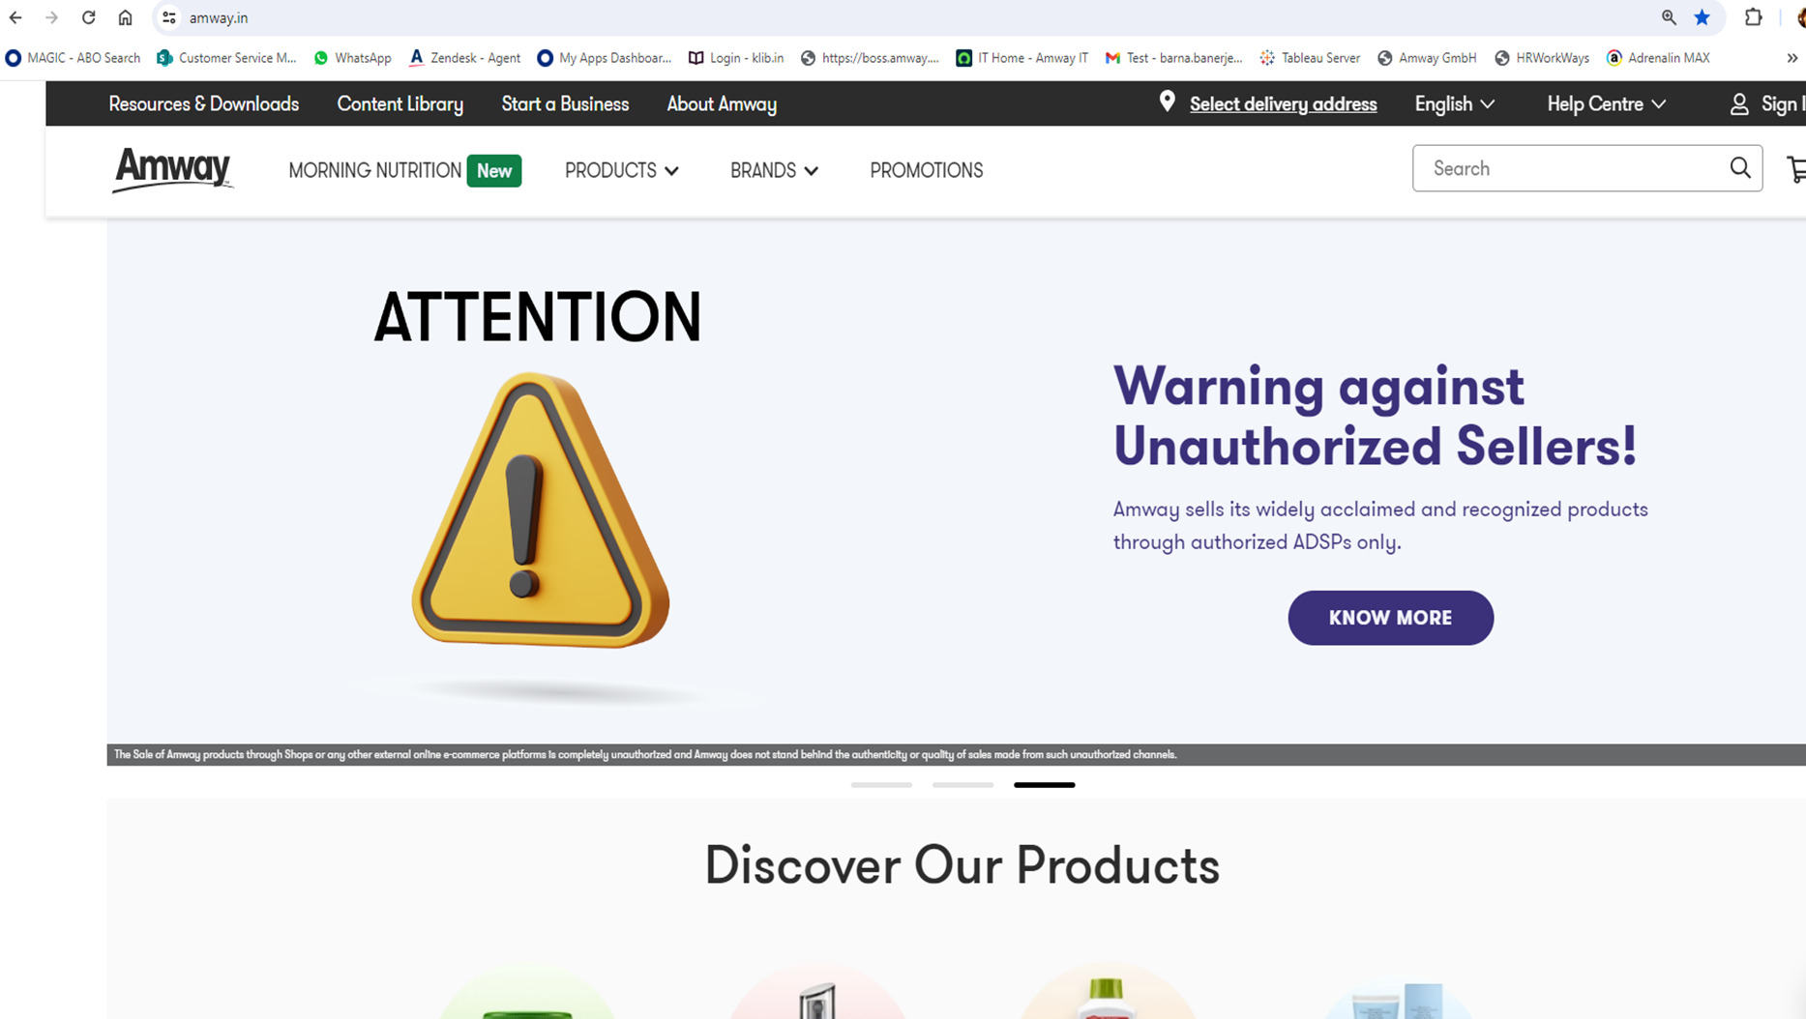Open the English language selector
The width and height of the screenshot is (1806, 1019).
(x=1453, y=103)
